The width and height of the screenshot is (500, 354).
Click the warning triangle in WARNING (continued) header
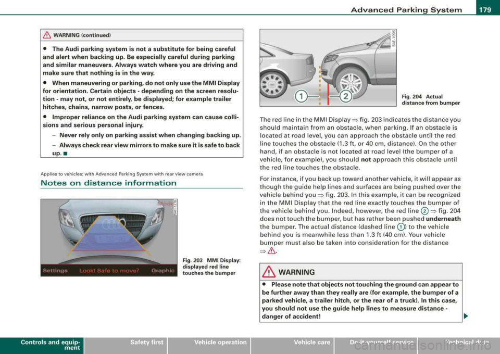47,35
